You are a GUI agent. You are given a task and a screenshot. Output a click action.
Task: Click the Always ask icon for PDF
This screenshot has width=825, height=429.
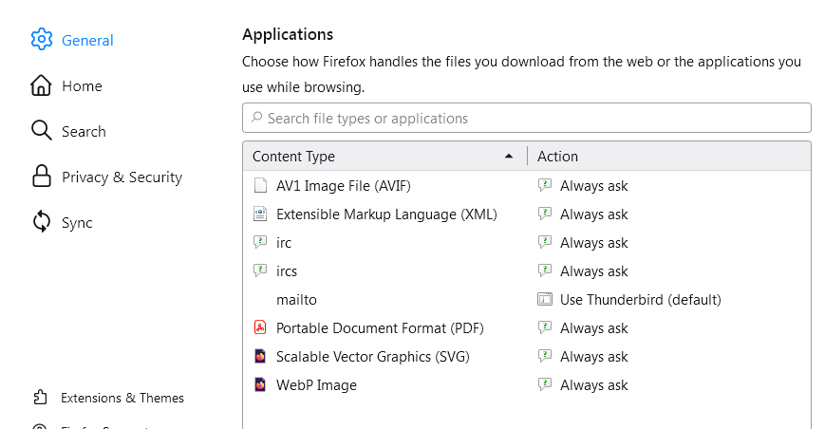coord(545,327)
